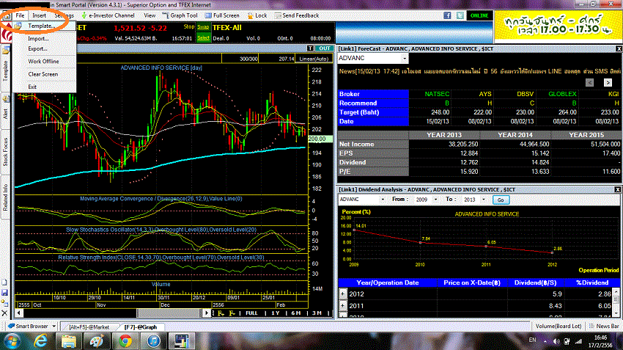Viewport: 623px width, 350px height.
Task: Open the From year 2009 dropdown
Action: coord(435,200)
